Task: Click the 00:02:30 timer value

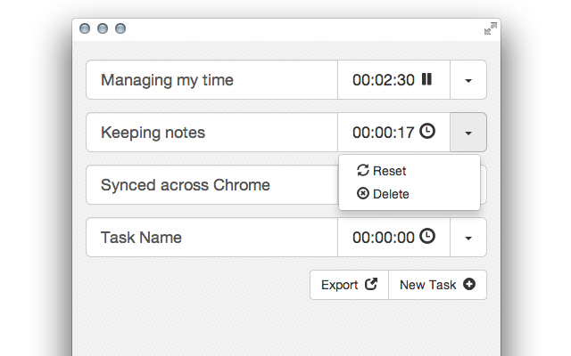Action: tap(384, 80)
